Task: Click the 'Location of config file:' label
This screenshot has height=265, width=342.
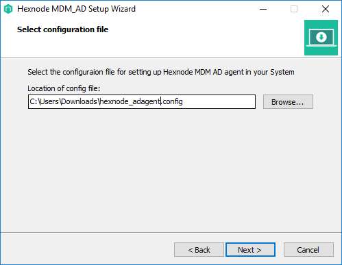Action: [x=64, y=88]
